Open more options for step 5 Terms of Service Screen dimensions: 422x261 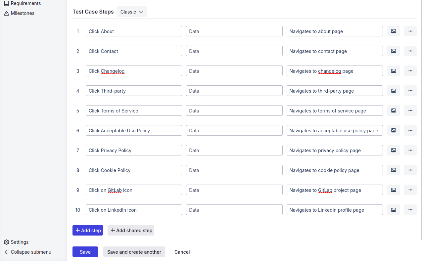[x=410, y=110]
